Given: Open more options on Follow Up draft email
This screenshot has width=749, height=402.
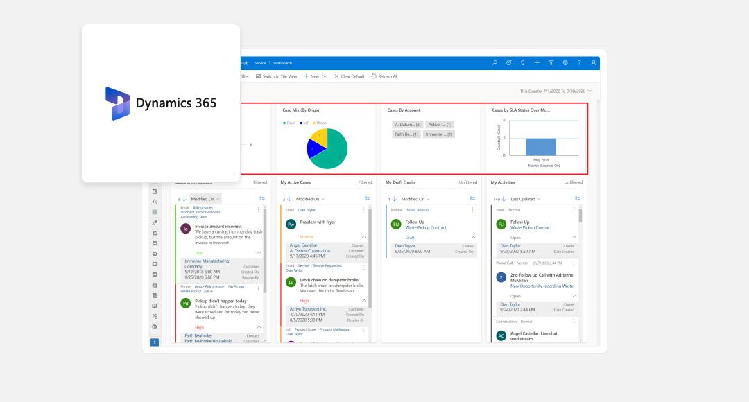Looking at the screenshot, I should click(x=472, y=209).
